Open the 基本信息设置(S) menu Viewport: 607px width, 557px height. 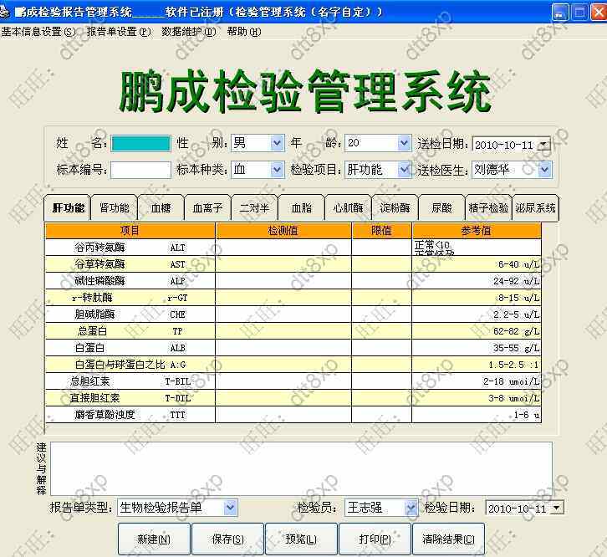38,32
